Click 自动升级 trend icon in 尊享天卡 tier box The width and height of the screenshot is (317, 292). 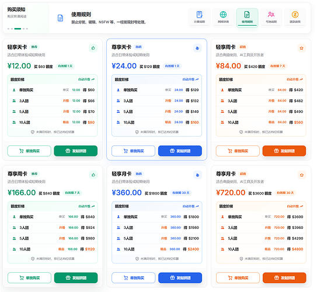[x=197, y=79]
